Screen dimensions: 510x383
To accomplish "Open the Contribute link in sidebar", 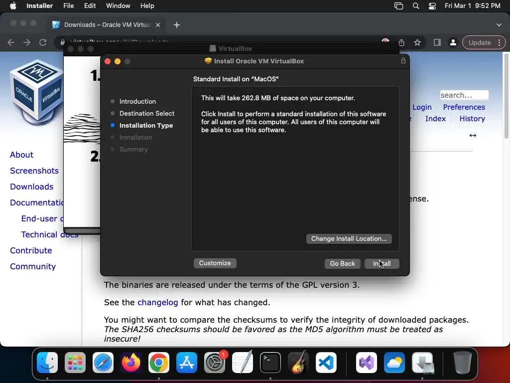I will pyautogui.click(x=31, y=250).
